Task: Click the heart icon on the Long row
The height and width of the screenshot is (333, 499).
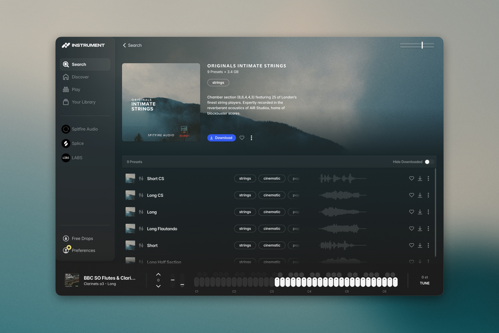Action: (x=411, y=212)
